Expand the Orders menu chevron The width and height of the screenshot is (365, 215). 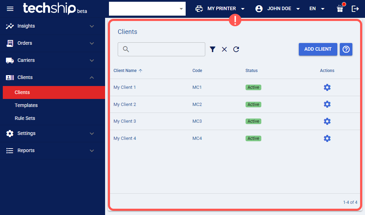[x=92, y=43]
